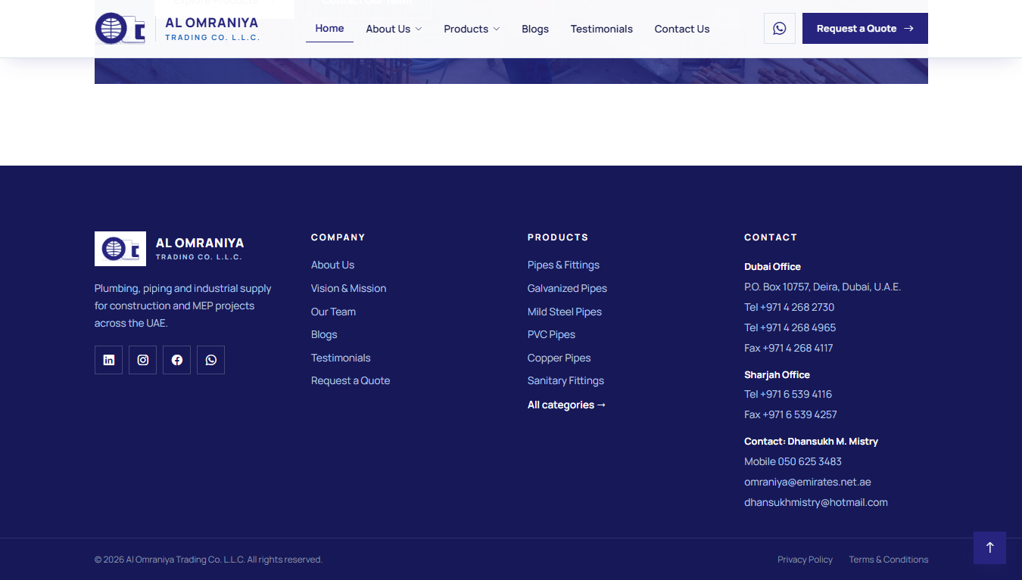Open the Vision & Mission footer link
This screenshot has width=1022, height=580.
pyautogui.click(x=348, y=288)
